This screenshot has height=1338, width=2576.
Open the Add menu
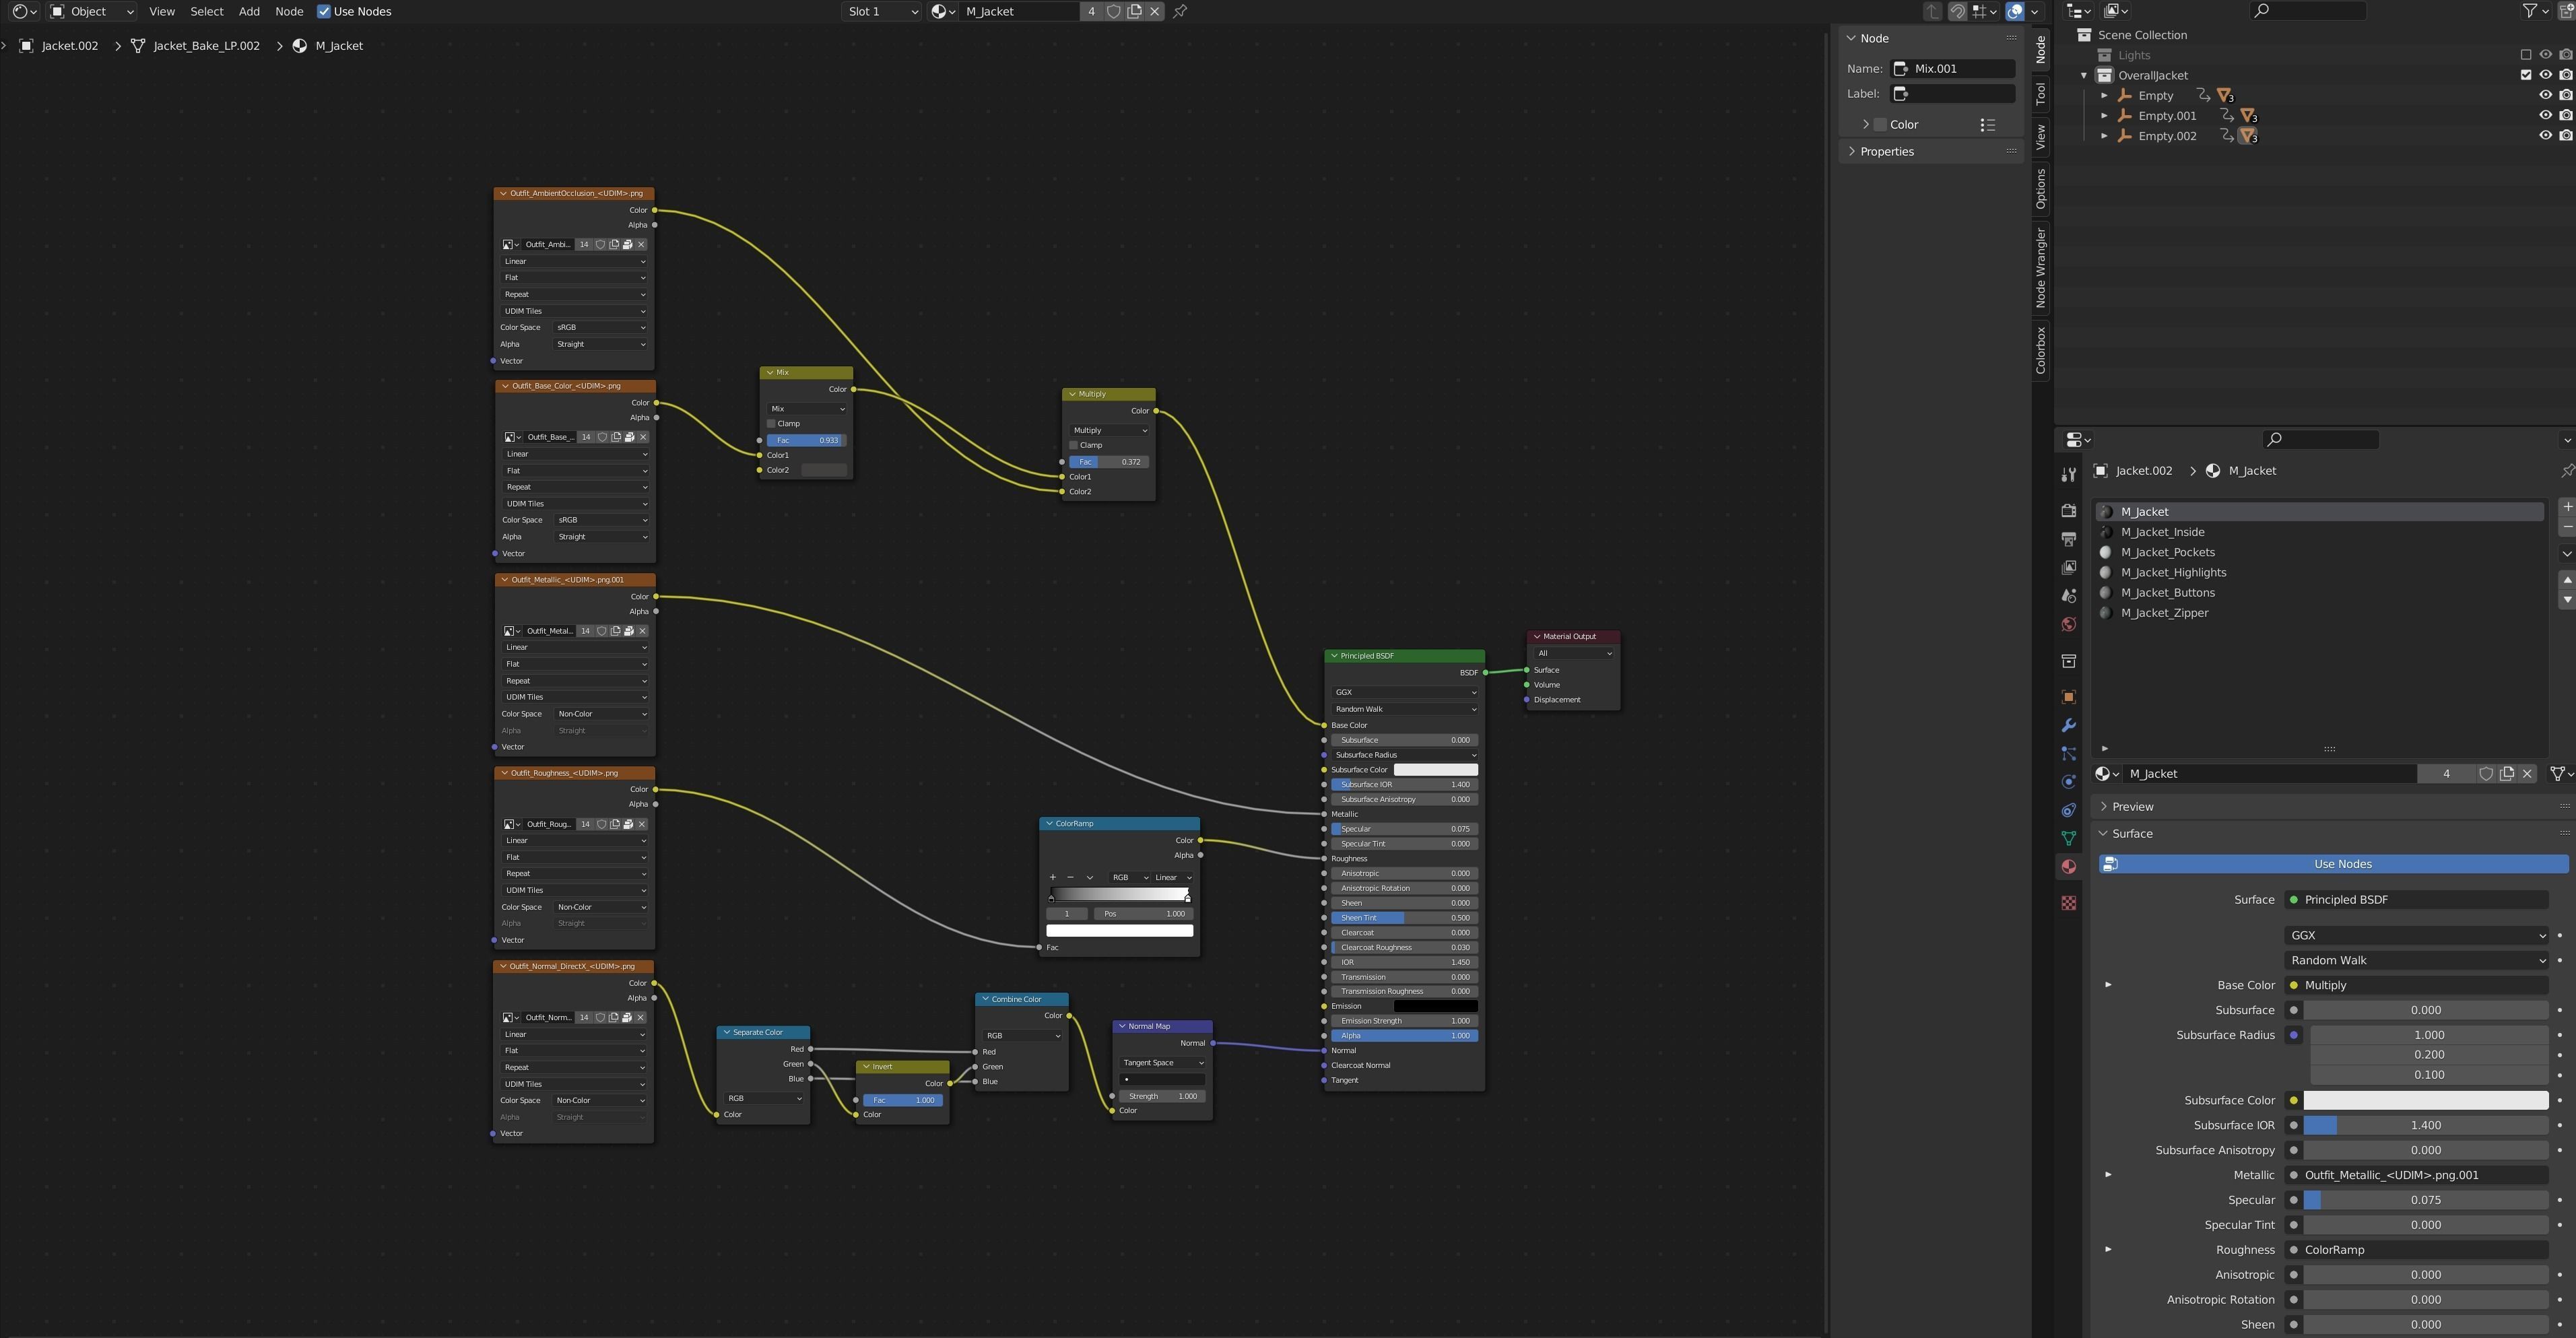[x=249, y=11]
